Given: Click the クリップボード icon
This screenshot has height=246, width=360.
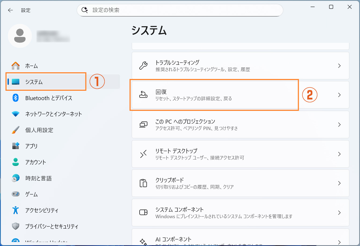Looking at the screenshot, I should click(x=143, y=183).
